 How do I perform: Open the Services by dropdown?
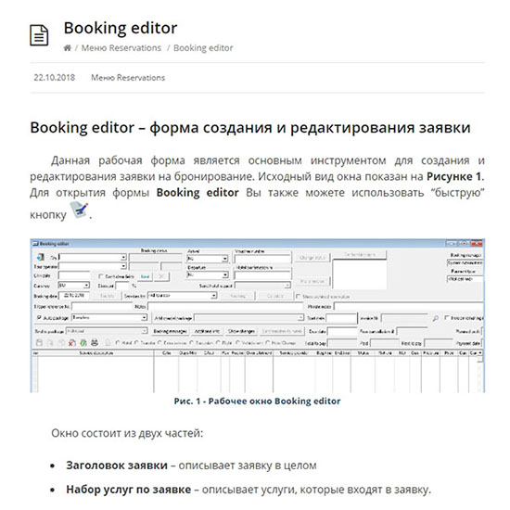point(213,296)
